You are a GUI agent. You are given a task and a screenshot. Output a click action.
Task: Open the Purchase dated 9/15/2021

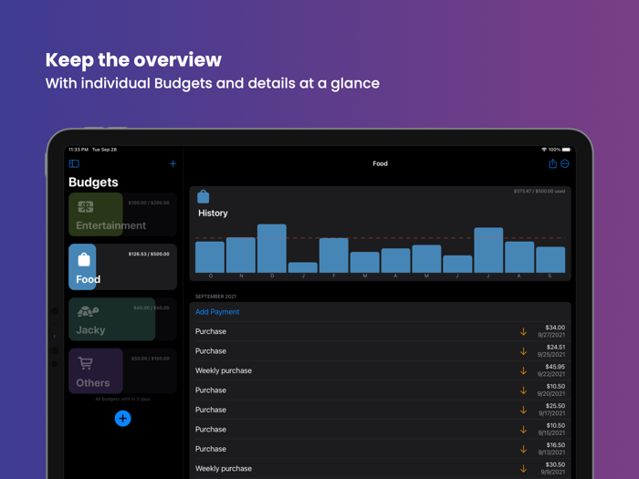(381, 430)
